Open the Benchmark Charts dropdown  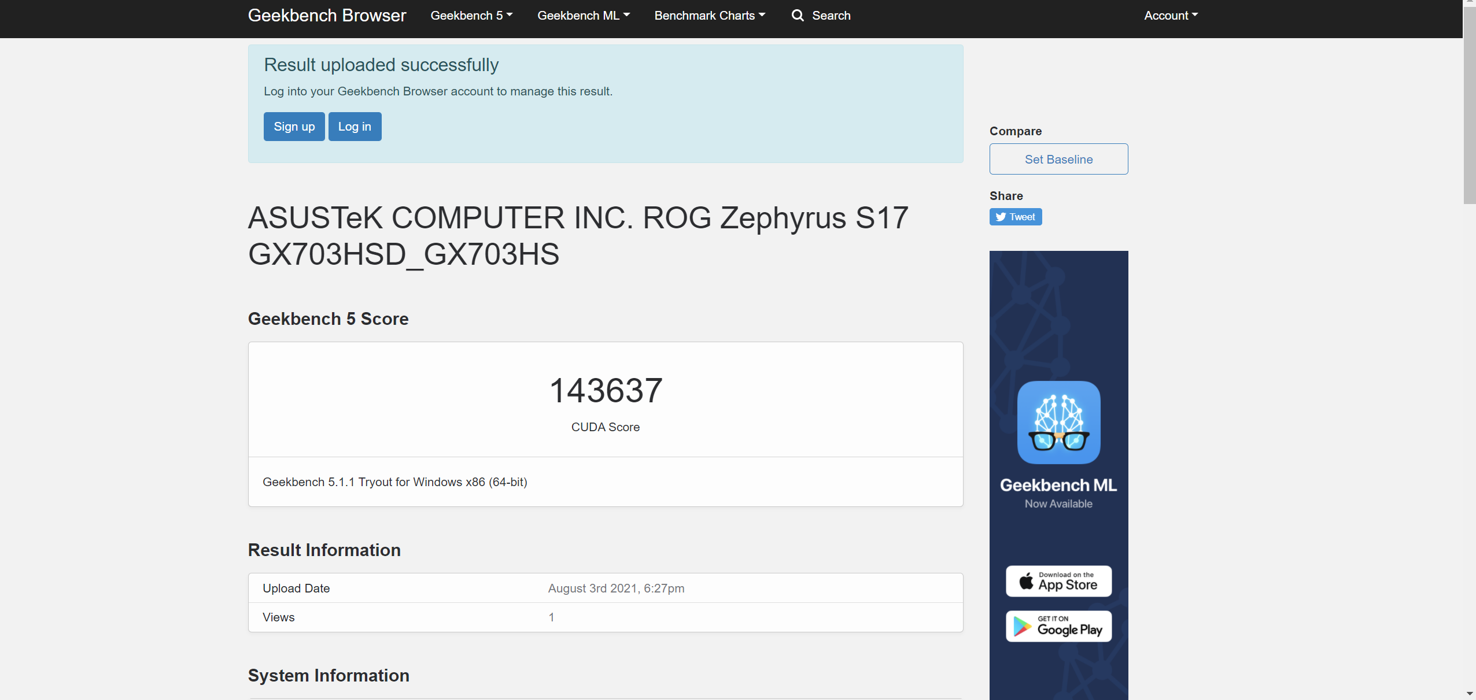709,16
